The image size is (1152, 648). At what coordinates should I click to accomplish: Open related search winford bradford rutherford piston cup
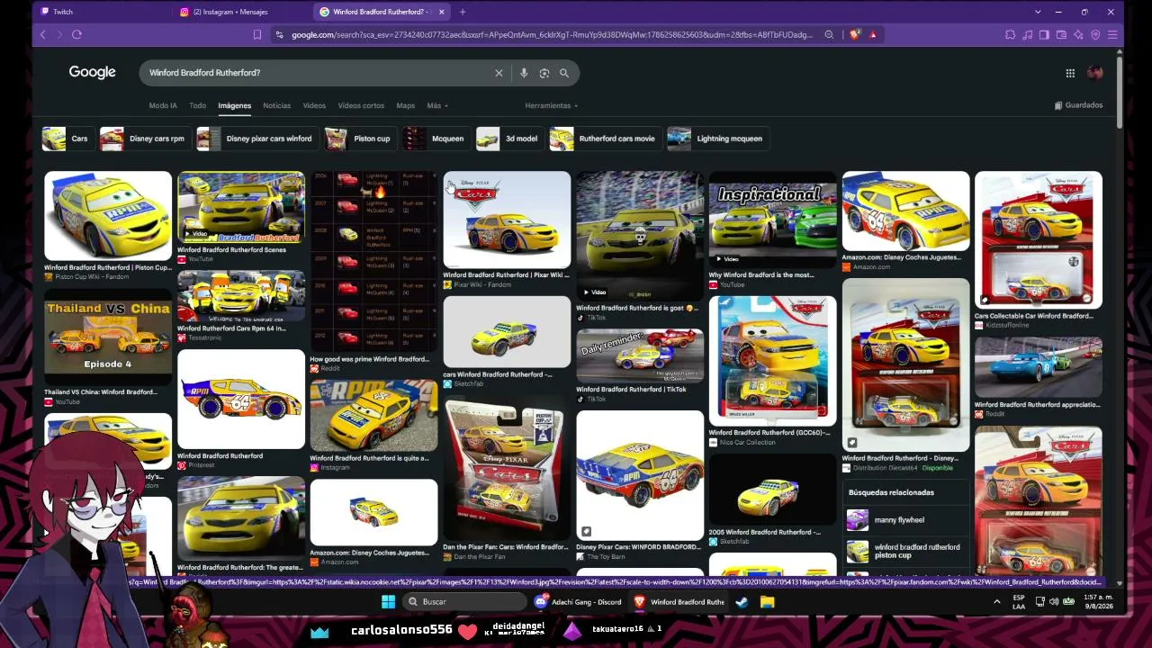[x=904, y=551]
